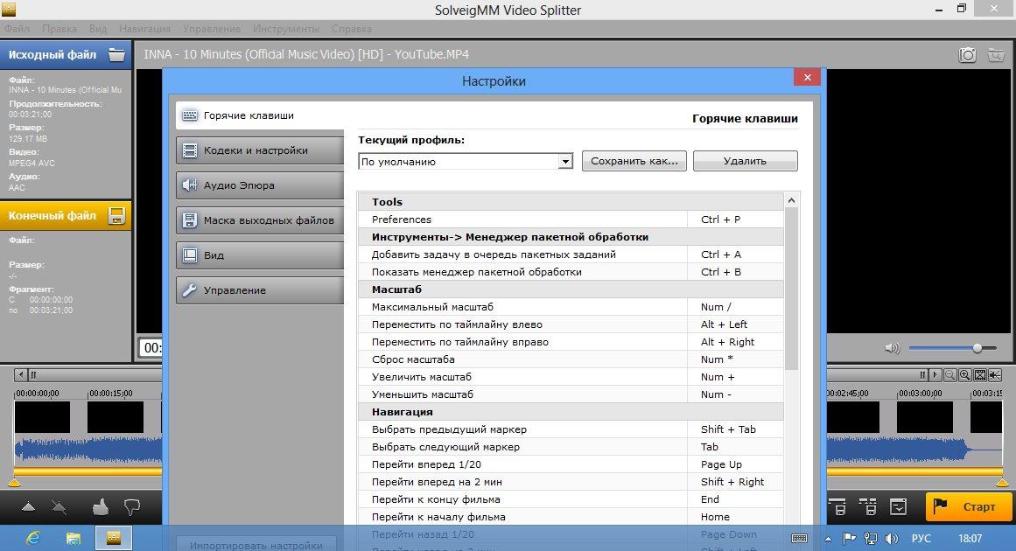1016x551 pixels.
Task: Expand the Текущий профиль dropdown
Action: click(x=564, y=162)
